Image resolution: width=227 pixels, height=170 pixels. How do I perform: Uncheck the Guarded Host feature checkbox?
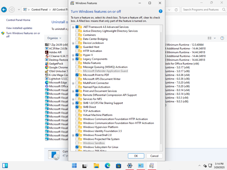coord(77,47)
